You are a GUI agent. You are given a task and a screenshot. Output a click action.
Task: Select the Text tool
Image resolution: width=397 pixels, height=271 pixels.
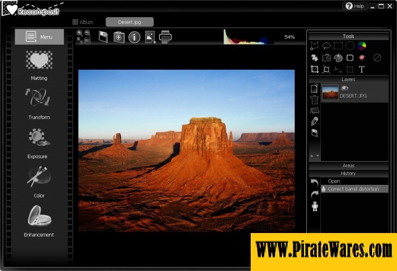pos(361,69)
